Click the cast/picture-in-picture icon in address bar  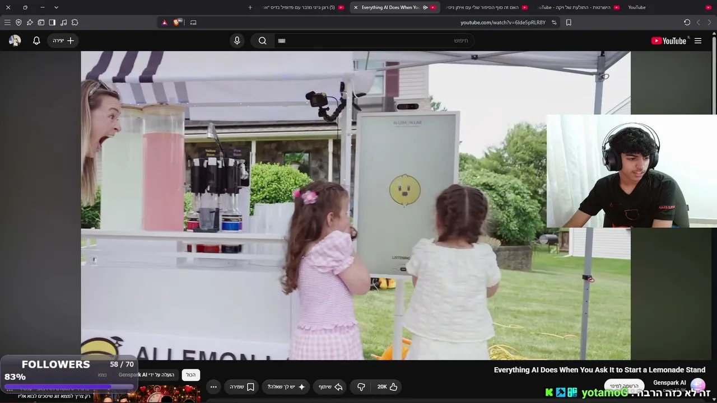193,22
